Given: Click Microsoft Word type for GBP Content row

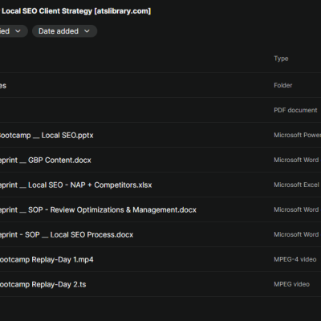Looking at the screenshot, I should [296, 160].
